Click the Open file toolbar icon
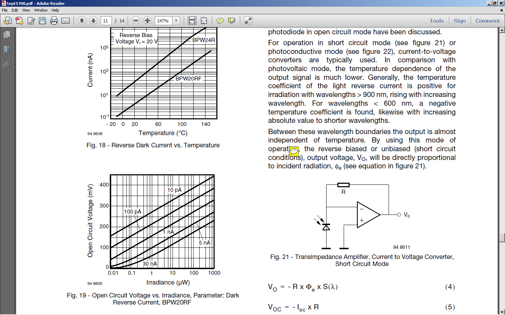Image resolution: width=505 pixels, height=315 pixels. pos(8,21)
